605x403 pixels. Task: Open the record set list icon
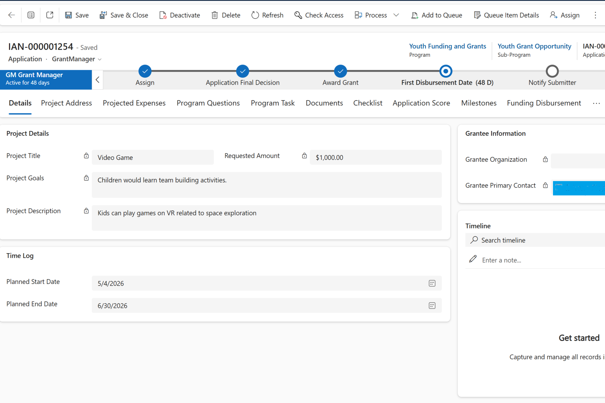pyautogui.click(x=31, y=15)
